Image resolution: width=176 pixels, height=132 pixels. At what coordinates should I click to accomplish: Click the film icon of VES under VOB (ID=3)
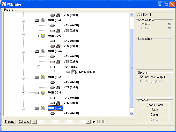[58, 46]
